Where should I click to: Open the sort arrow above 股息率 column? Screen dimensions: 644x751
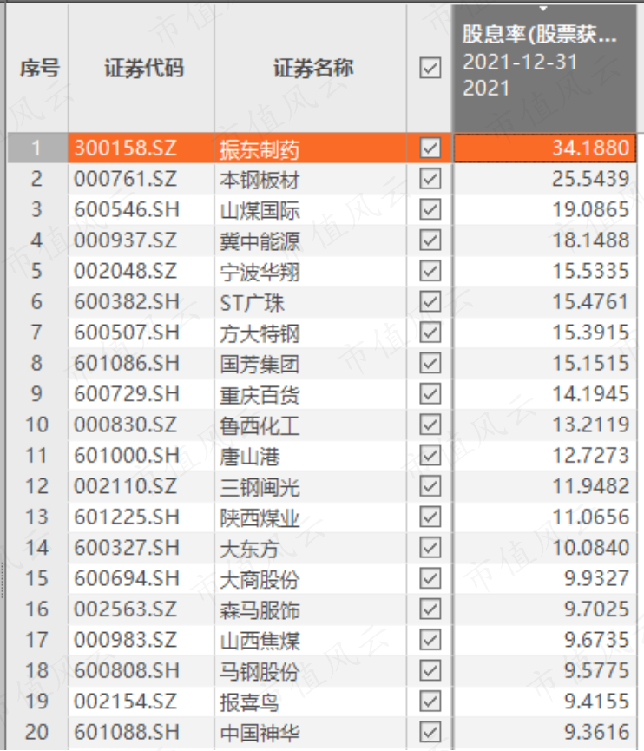tap(543, 9)
